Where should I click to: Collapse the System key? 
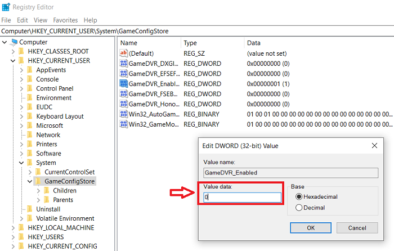(x=21, y=163)
